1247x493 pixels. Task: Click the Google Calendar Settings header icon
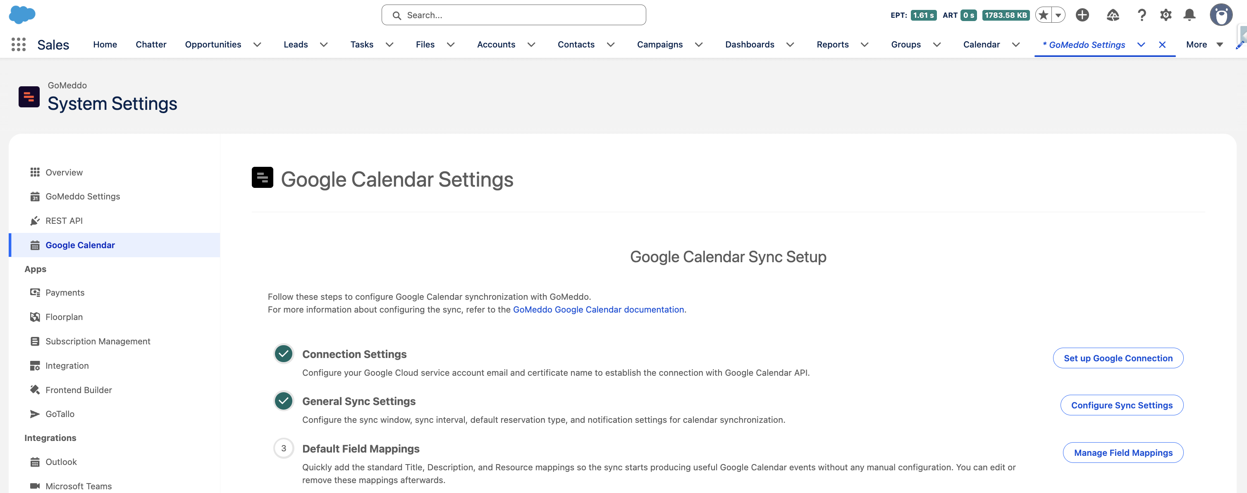(x=263, y=178)
